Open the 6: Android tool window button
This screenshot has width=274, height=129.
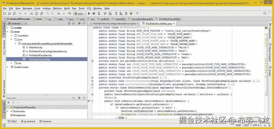click(28, 121)
